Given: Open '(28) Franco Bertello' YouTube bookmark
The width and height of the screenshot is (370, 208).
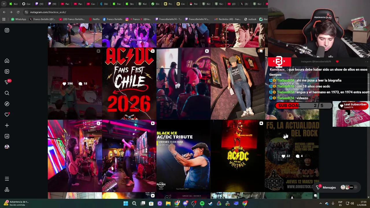Looking at the screenshot, I should 72,19.
